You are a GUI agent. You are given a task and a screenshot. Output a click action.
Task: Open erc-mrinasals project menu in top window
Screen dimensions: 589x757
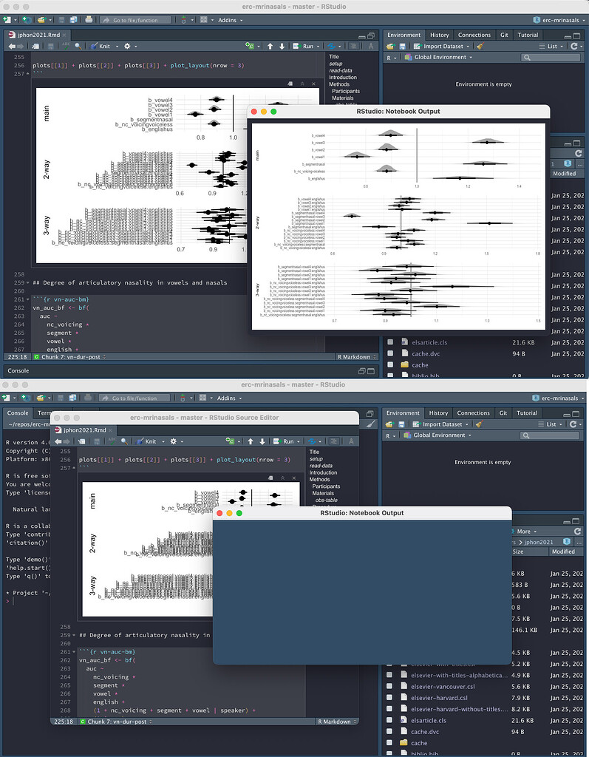point(558,20)
